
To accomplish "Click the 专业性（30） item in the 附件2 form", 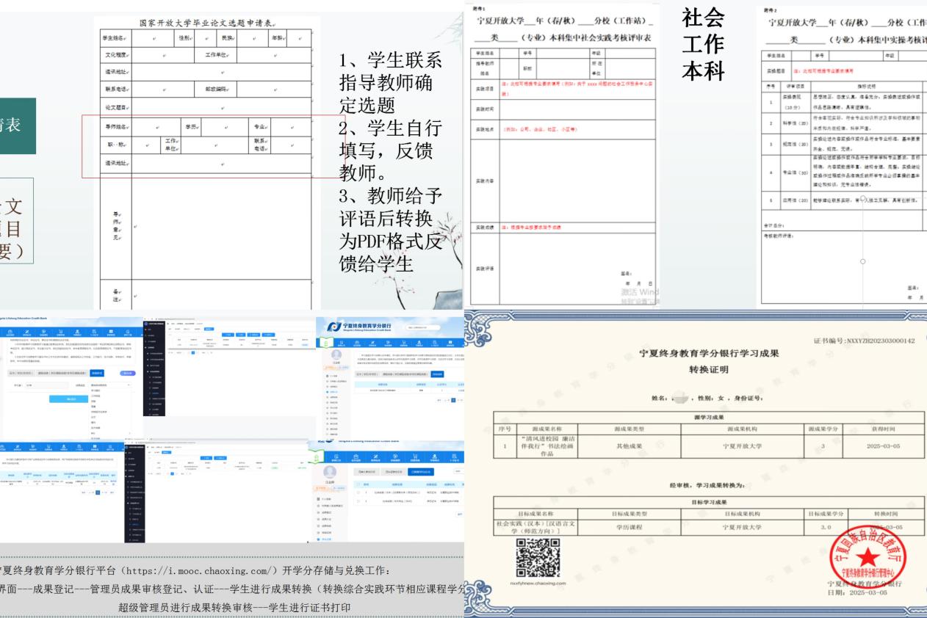I will (795, 172).
